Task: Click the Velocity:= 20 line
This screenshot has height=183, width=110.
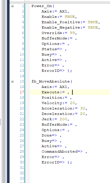Action: (x=59, y=103)
